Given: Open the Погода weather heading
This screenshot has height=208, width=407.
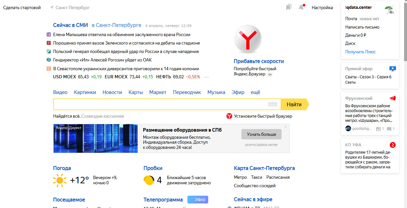Looking at the screenshot, I should (x=62, y=168).
